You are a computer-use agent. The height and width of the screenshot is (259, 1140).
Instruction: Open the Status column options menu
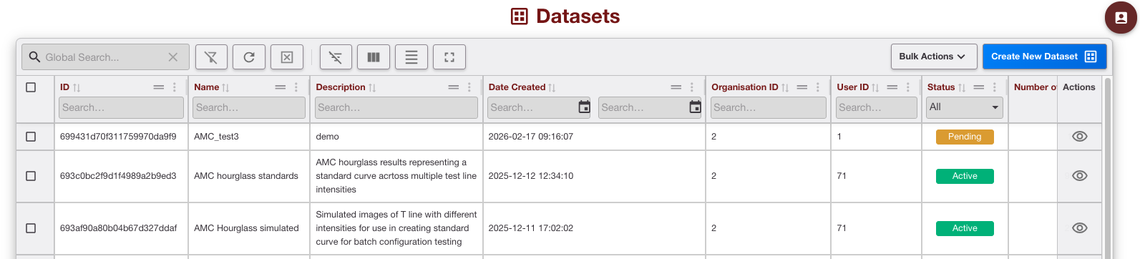tap(995, 87)
